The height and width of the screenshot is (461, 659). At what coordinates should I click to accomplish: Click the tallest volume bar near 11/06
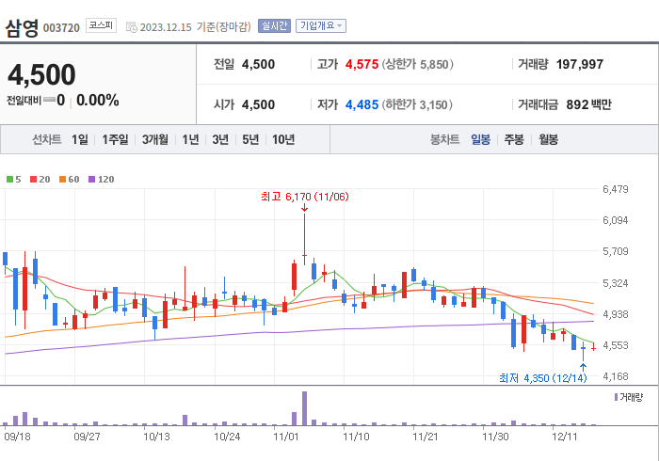[x=304, y=408]
